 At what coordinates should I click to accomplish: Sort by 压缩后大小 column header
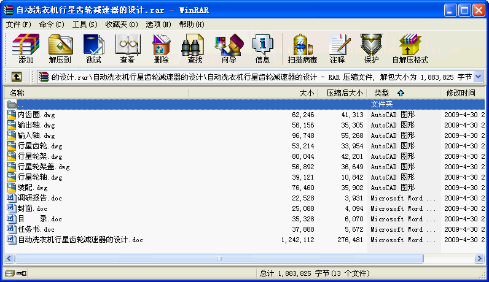coord(342,93)
